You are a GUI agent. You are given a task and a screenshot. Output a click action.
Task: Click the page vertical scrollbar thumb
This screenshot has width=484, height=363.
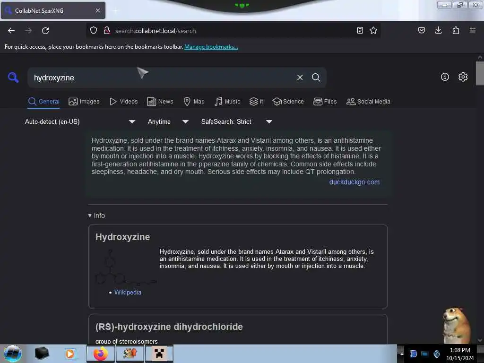click(x=480, y=73)
